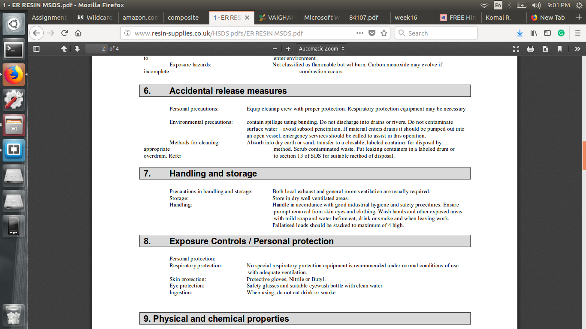
Task: Open battery status indicator
Action: [x=522, y=5]
